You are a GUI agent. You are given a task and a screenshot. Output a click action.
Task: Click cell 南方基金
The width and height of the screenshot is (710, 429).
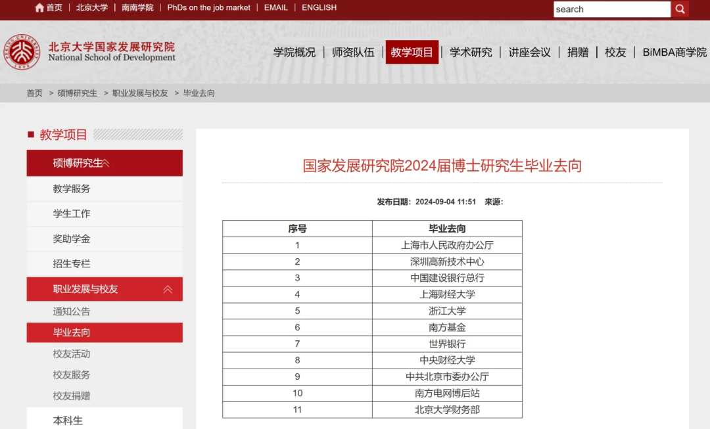pyautogui.click(x=448, y=327)
